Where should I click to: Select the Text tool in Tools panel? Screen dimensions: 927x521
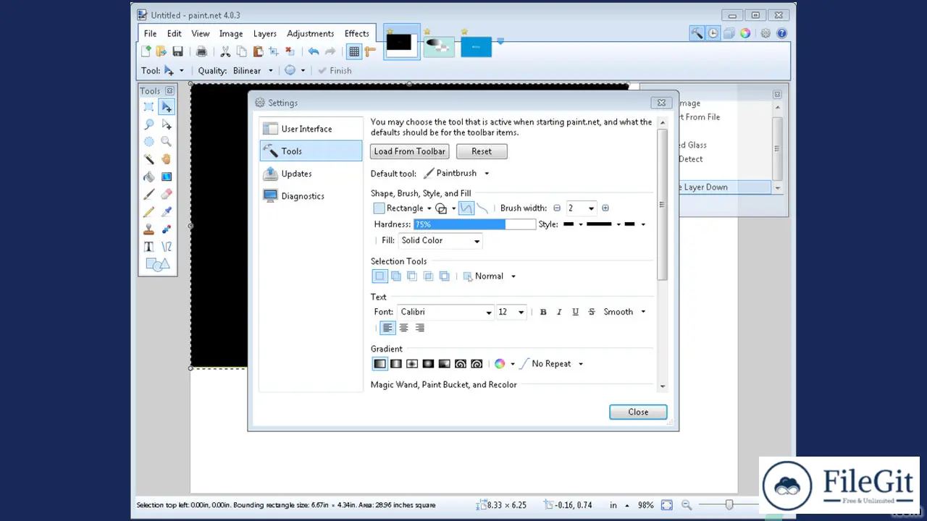[149, 247]
